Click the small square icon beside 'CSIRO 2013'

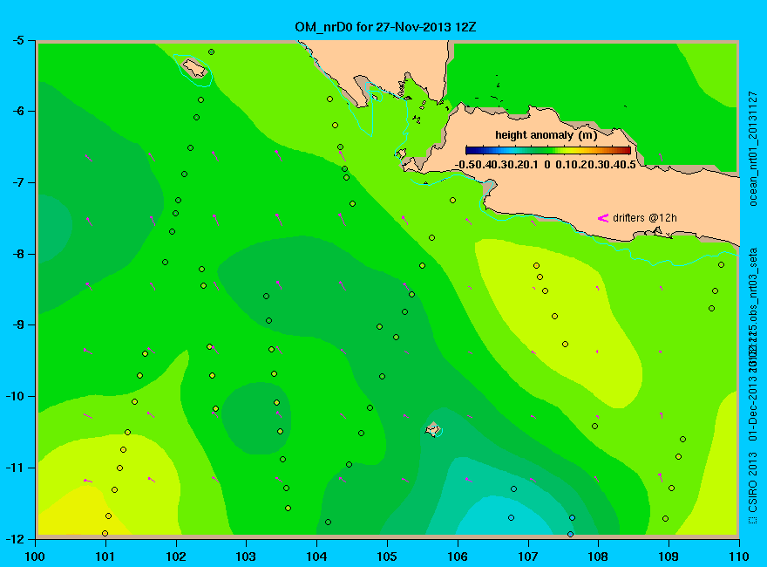(753, 520)
